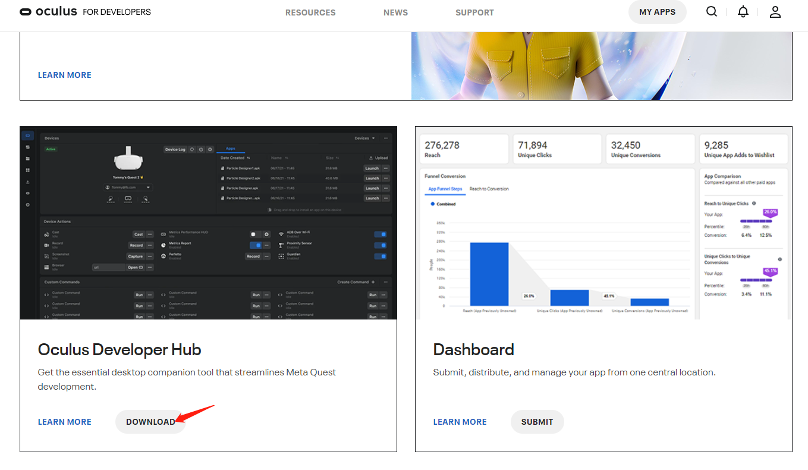The height and width of the screenshot is (470, 808).
Task: Click the 9,285 Unique App Adds statistic
Action: (x=744, y=149)
